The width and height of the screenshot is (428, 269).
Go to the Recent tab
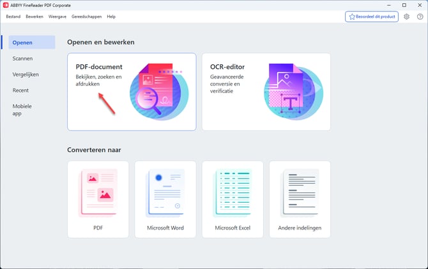pos(20,91)
